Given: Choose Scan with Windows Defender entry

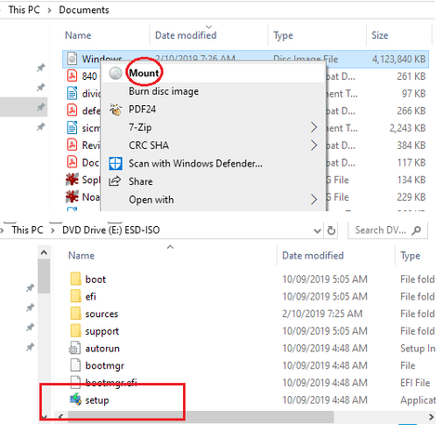Looking at the screenshot, I should (x=196, y=164).
